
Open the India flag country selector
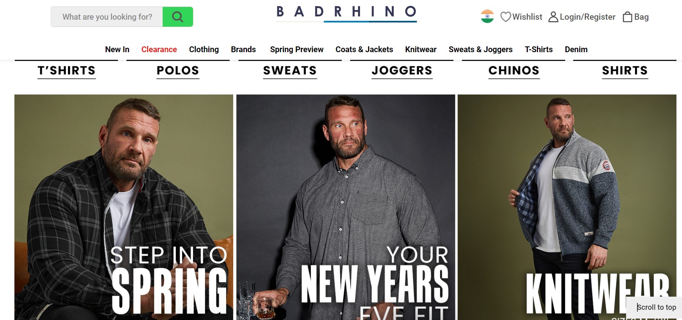487,16
